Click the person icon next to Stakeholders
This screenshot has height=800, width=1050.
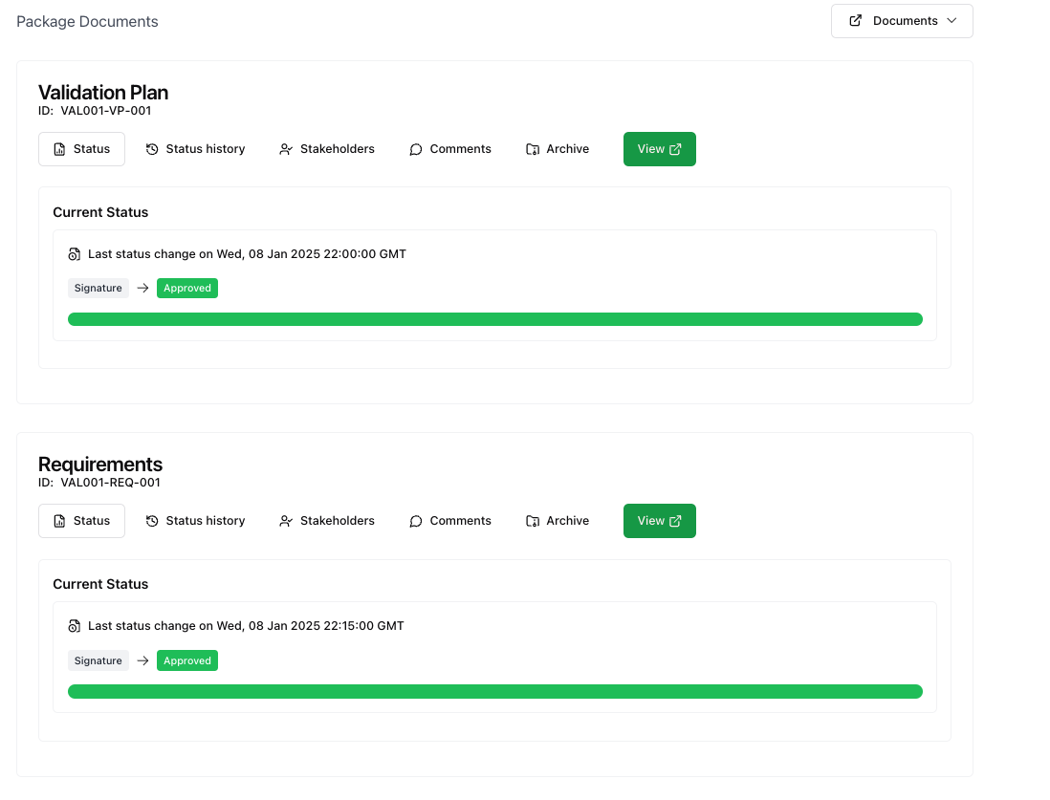tap(285, 148)
